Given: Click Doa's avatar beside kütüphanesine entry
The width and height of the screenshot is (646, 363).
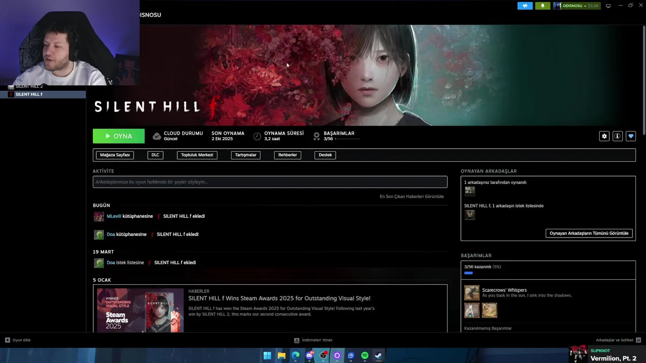Looking at the screenshot, I should (99, 234).
